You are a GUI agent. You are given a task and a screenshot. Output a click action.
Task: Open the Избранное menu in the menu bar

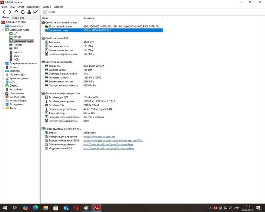(33, 7)
